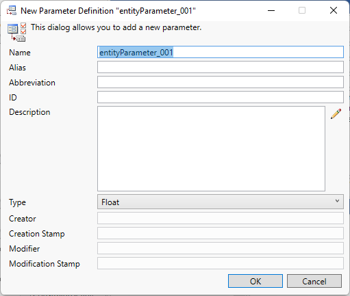Click the Modifier field
Image resolution: width=350 pixels, height=296 pixels.
coord(221,248)
